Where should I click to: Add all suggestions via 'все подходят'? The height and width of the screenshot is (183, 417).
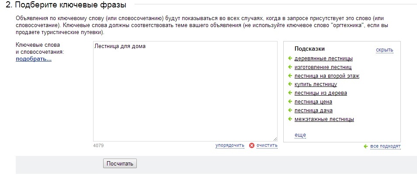point(386,146)
